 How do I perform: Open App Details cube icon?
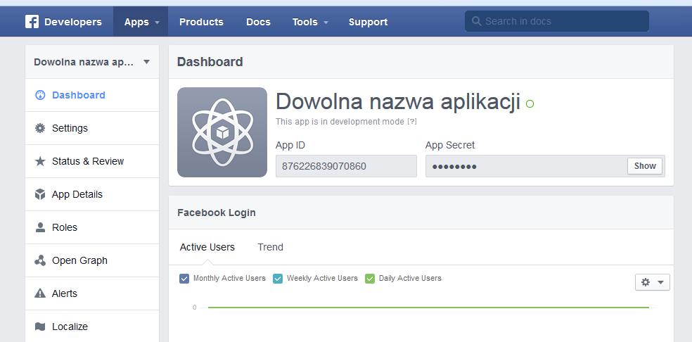pyautogui.click(x=40, y=194)
